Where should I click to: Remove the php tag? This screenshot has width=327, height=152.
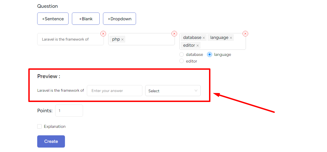click(x=122, y=39)
